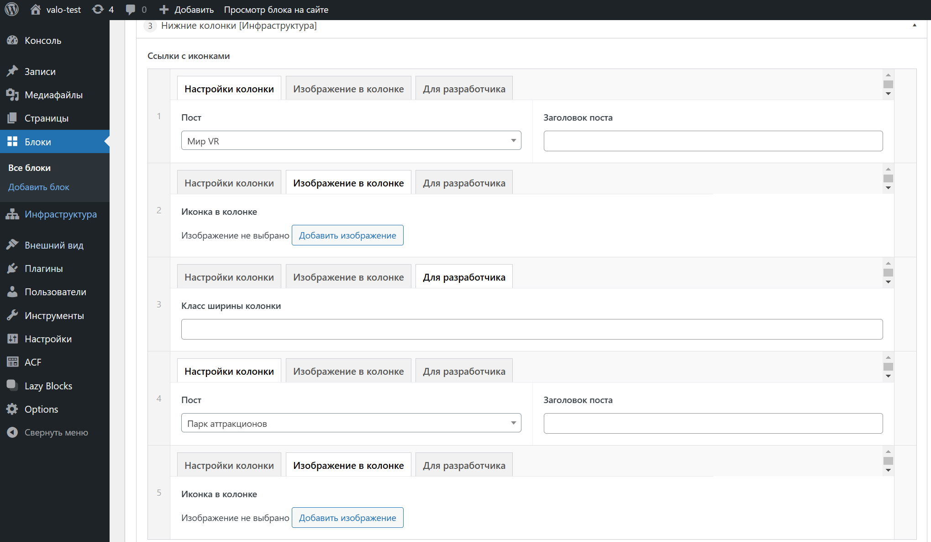Open the updates icon with count 4
Image resolution: width=931 pixels, height=542 pixels.
pos(98,10)
